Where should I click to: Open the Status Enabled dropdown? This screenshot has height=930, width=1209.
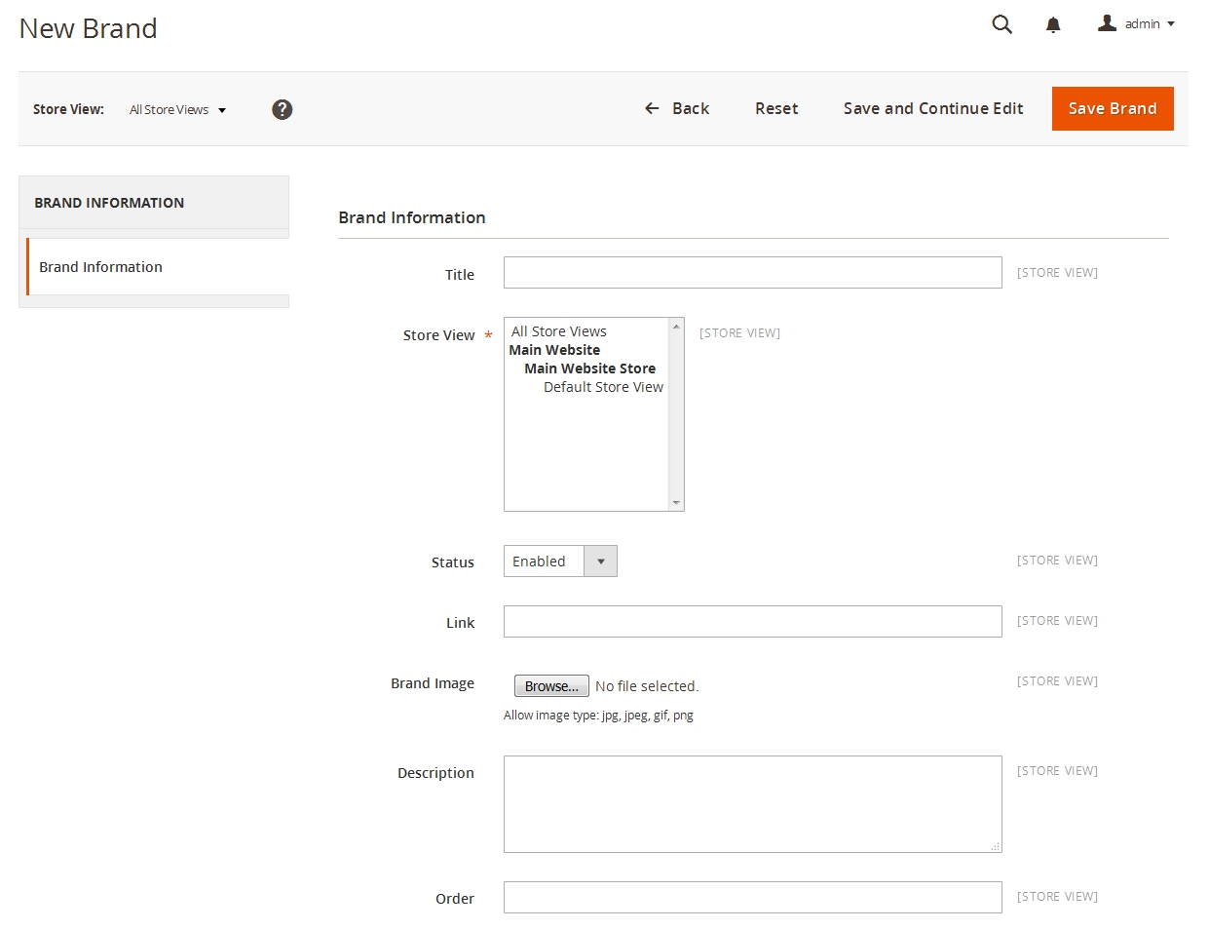coord(560,562)
